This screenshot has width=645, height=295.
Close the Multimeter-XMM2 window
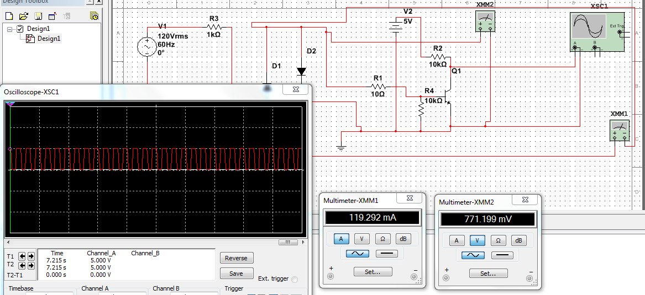tap(525, 200)
